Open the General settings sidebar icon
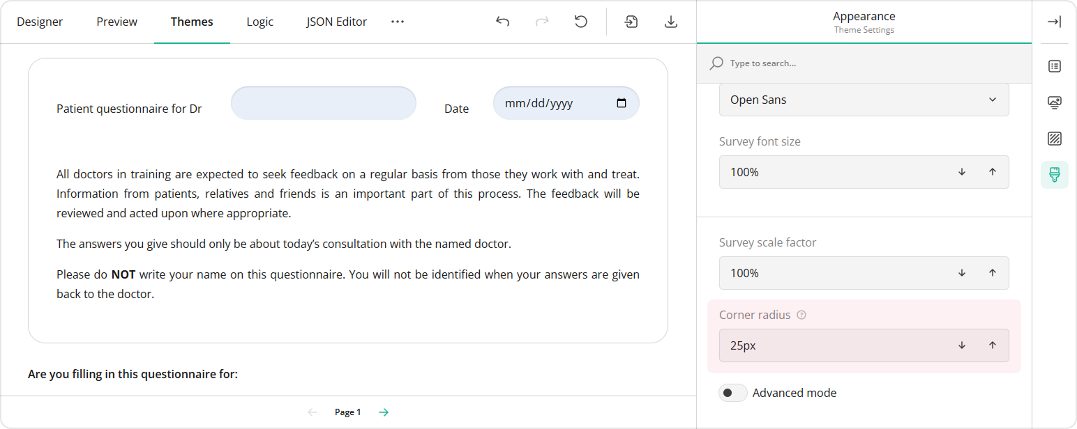Image resolution: width=1077 pixels, height=429 pixels. pos(1054,66)
